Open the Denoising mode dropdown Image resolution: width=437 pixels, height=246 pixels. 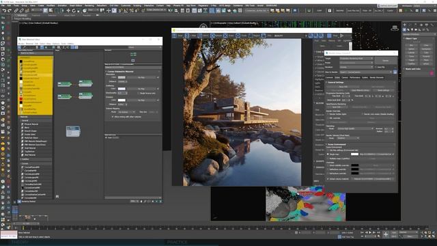[x=355, y=128]
